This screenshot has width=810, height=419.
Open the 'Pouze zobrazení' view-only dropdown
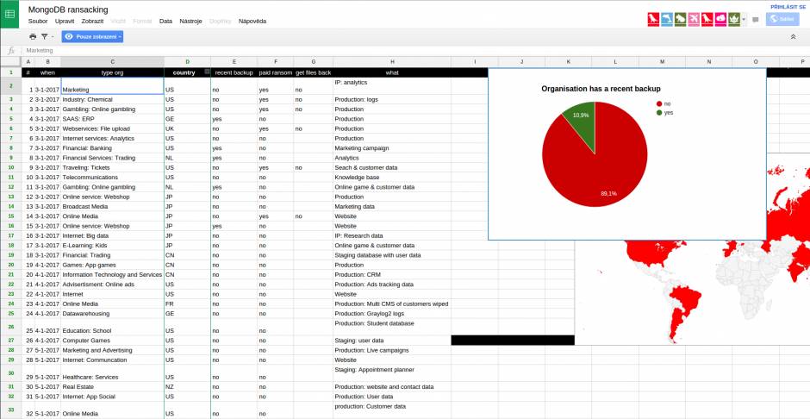coord(92,37)
